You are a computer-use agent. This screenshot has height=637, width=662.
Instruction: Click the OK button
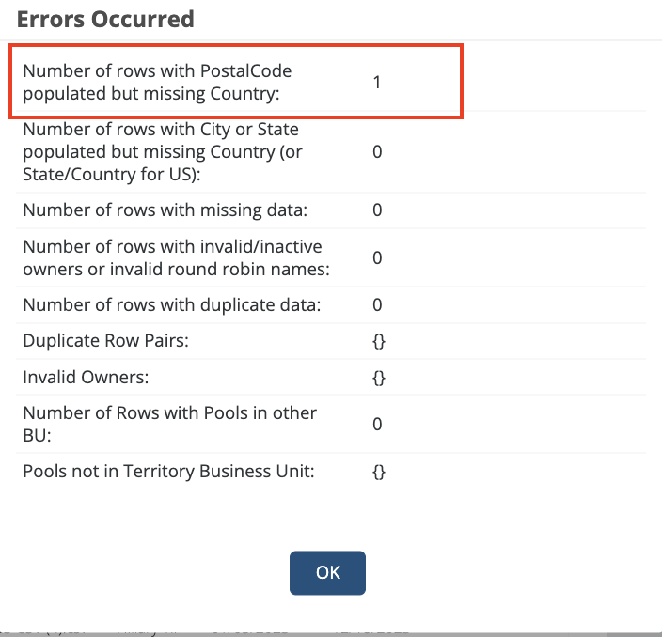327,572
